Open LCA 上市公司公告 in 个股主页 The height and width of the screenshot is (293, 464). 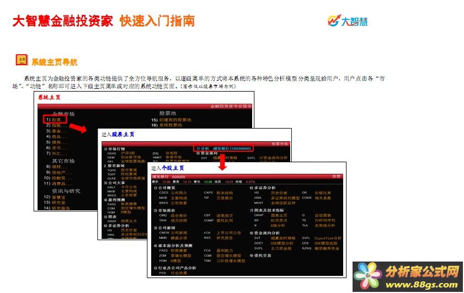pos(222,233)
